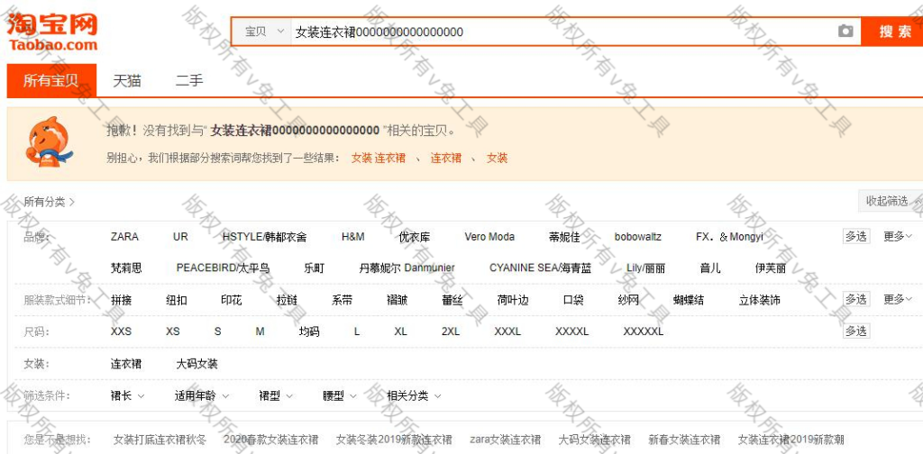Open suggested result 女装 连衣裙
Screen dimensions: 923x454
379,158
